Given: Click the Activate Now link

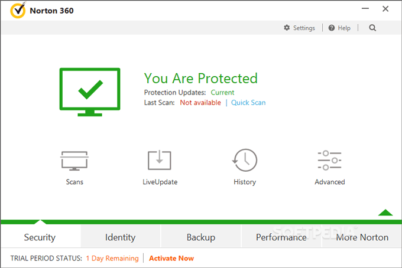Looking at the screenshot, I should point(171,258).
